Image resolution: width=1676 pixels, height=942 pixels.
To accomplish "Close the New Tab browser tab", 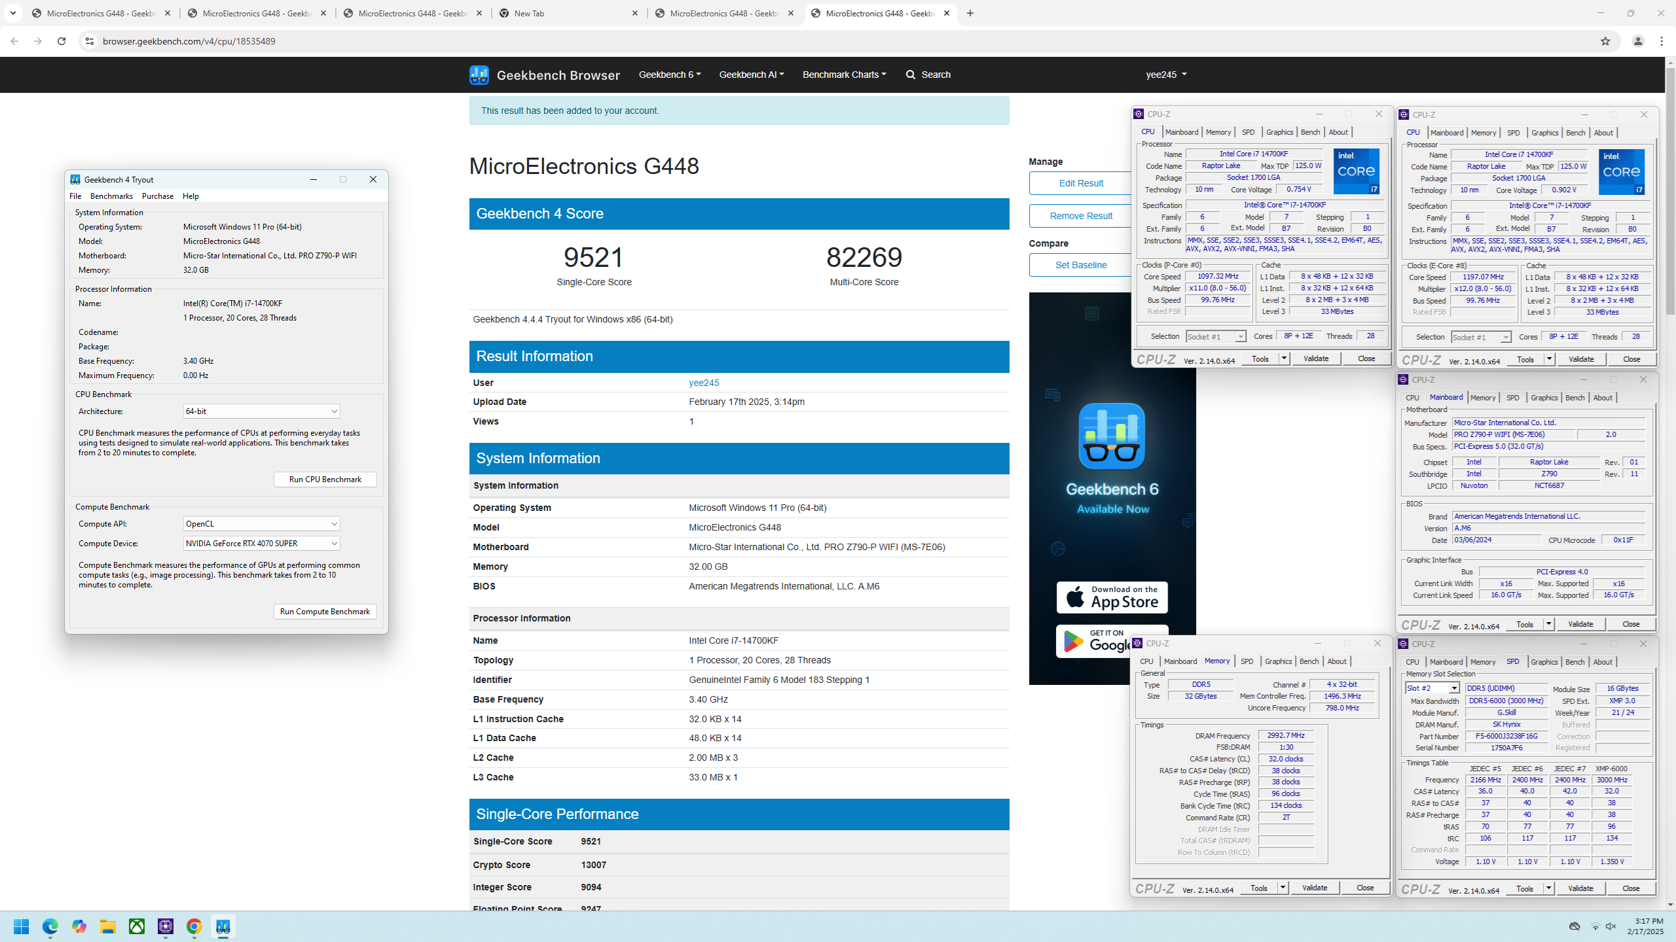I will coord(635,13).
